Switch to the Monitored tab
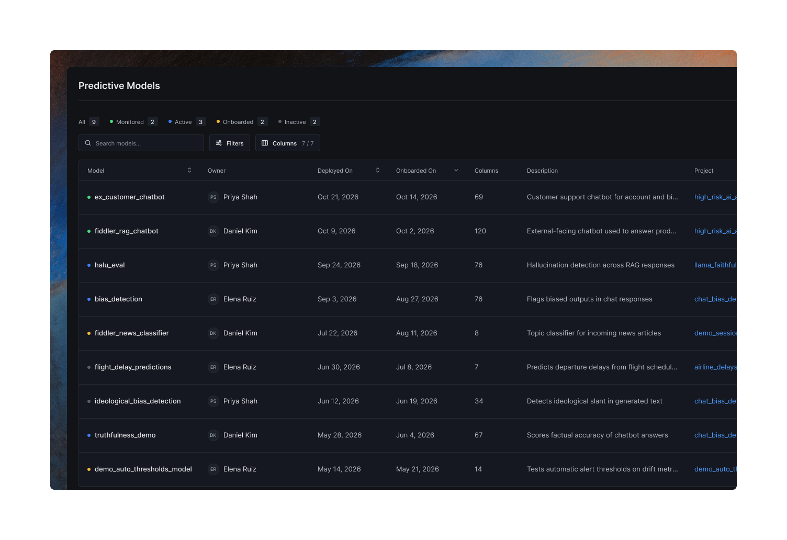Image resolution: width=787 pixels, height=540 pixels. coord(133,122)
